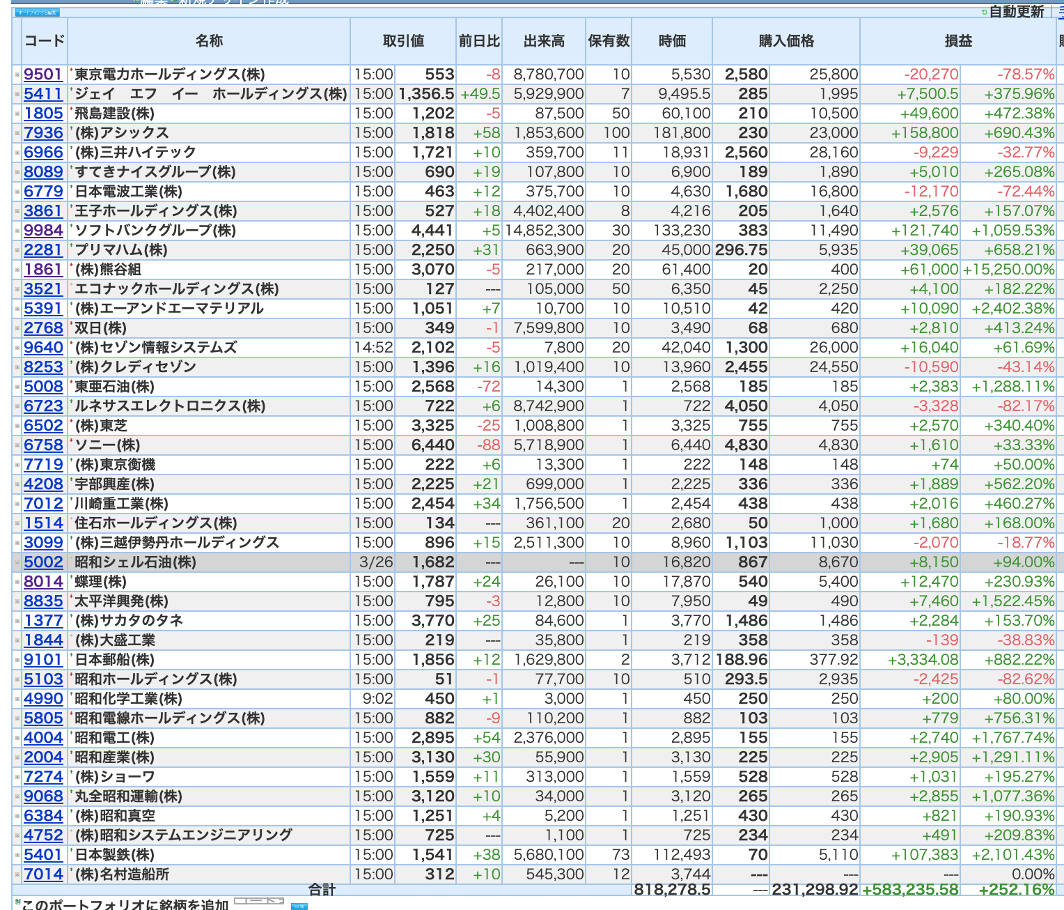The width and height of the screenshot is (1064, 910).
Task: Click the 出来高 column header
Action: click(544, 41)
